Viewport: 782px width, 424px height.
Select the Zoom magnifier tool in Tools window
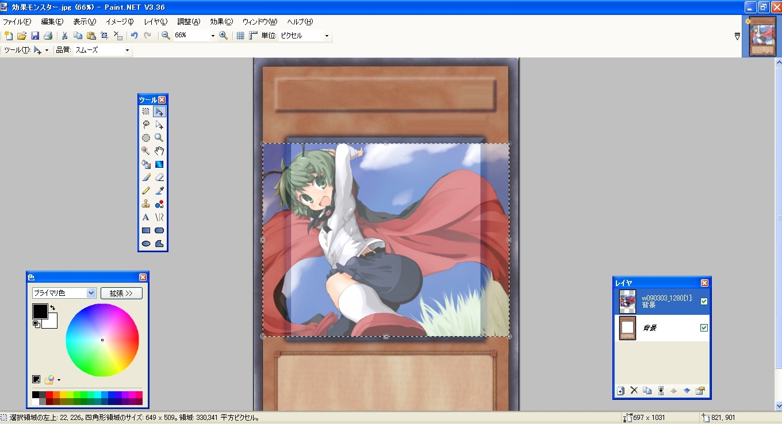(159, 138)
